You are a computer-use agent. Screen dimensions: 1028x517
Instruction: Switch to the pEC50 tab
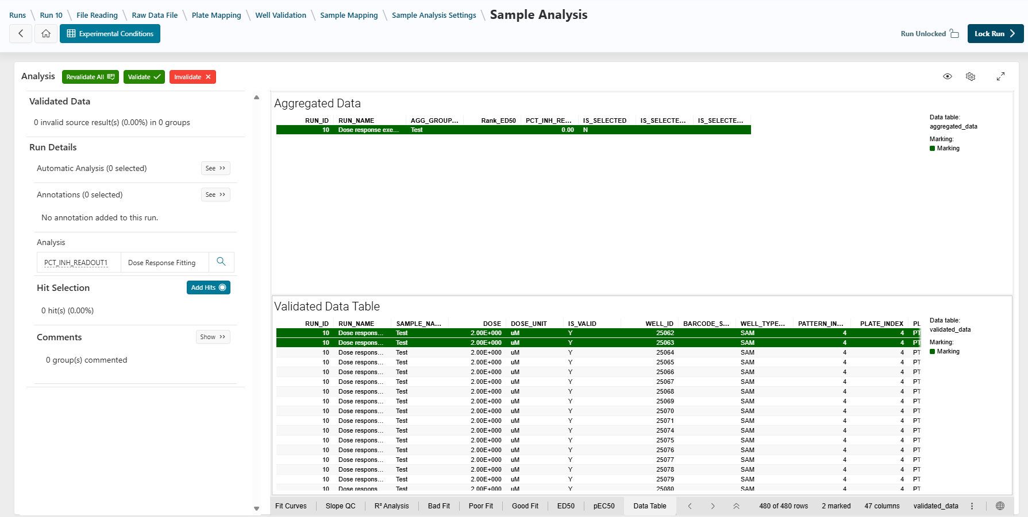point(604,506)
